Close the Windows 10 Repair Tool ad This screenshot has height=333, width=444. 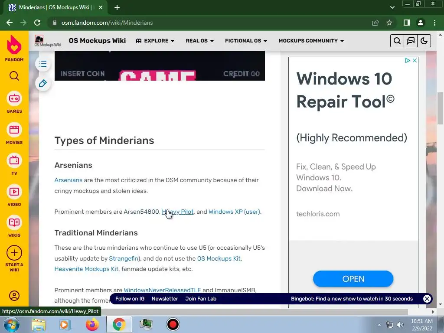pos(415,60)
